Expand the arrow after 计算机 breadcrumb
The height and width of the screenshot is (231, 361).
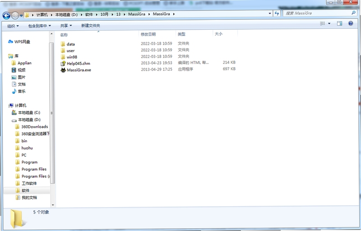point(51,15)
